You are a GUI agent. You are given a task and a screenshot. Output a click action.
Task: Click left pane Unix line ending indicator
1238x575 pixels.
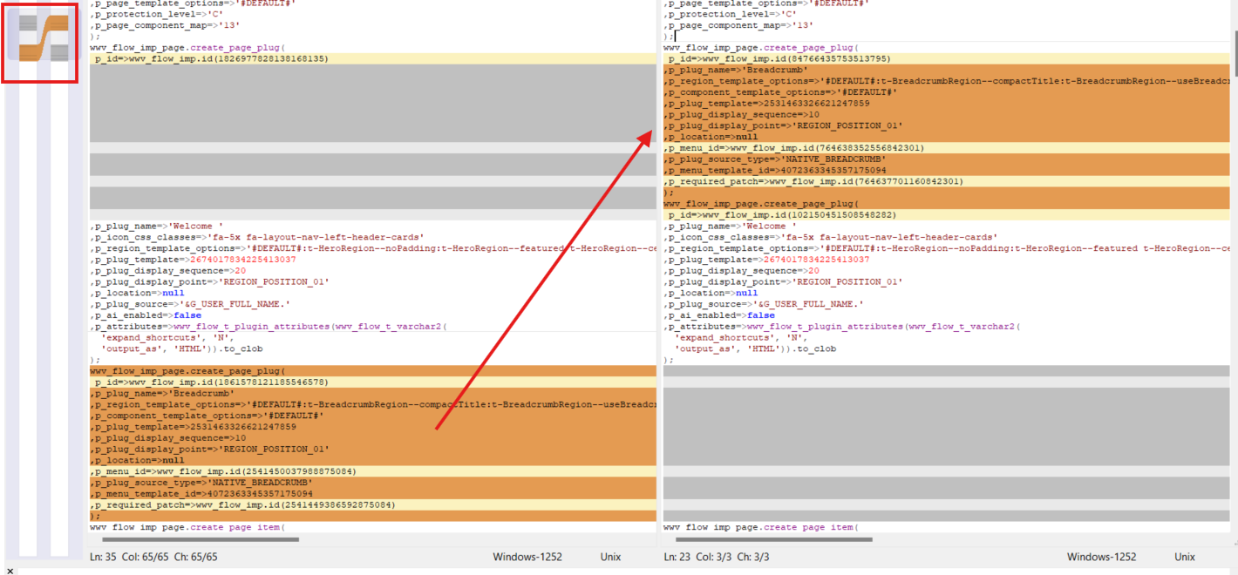(610, 557)
